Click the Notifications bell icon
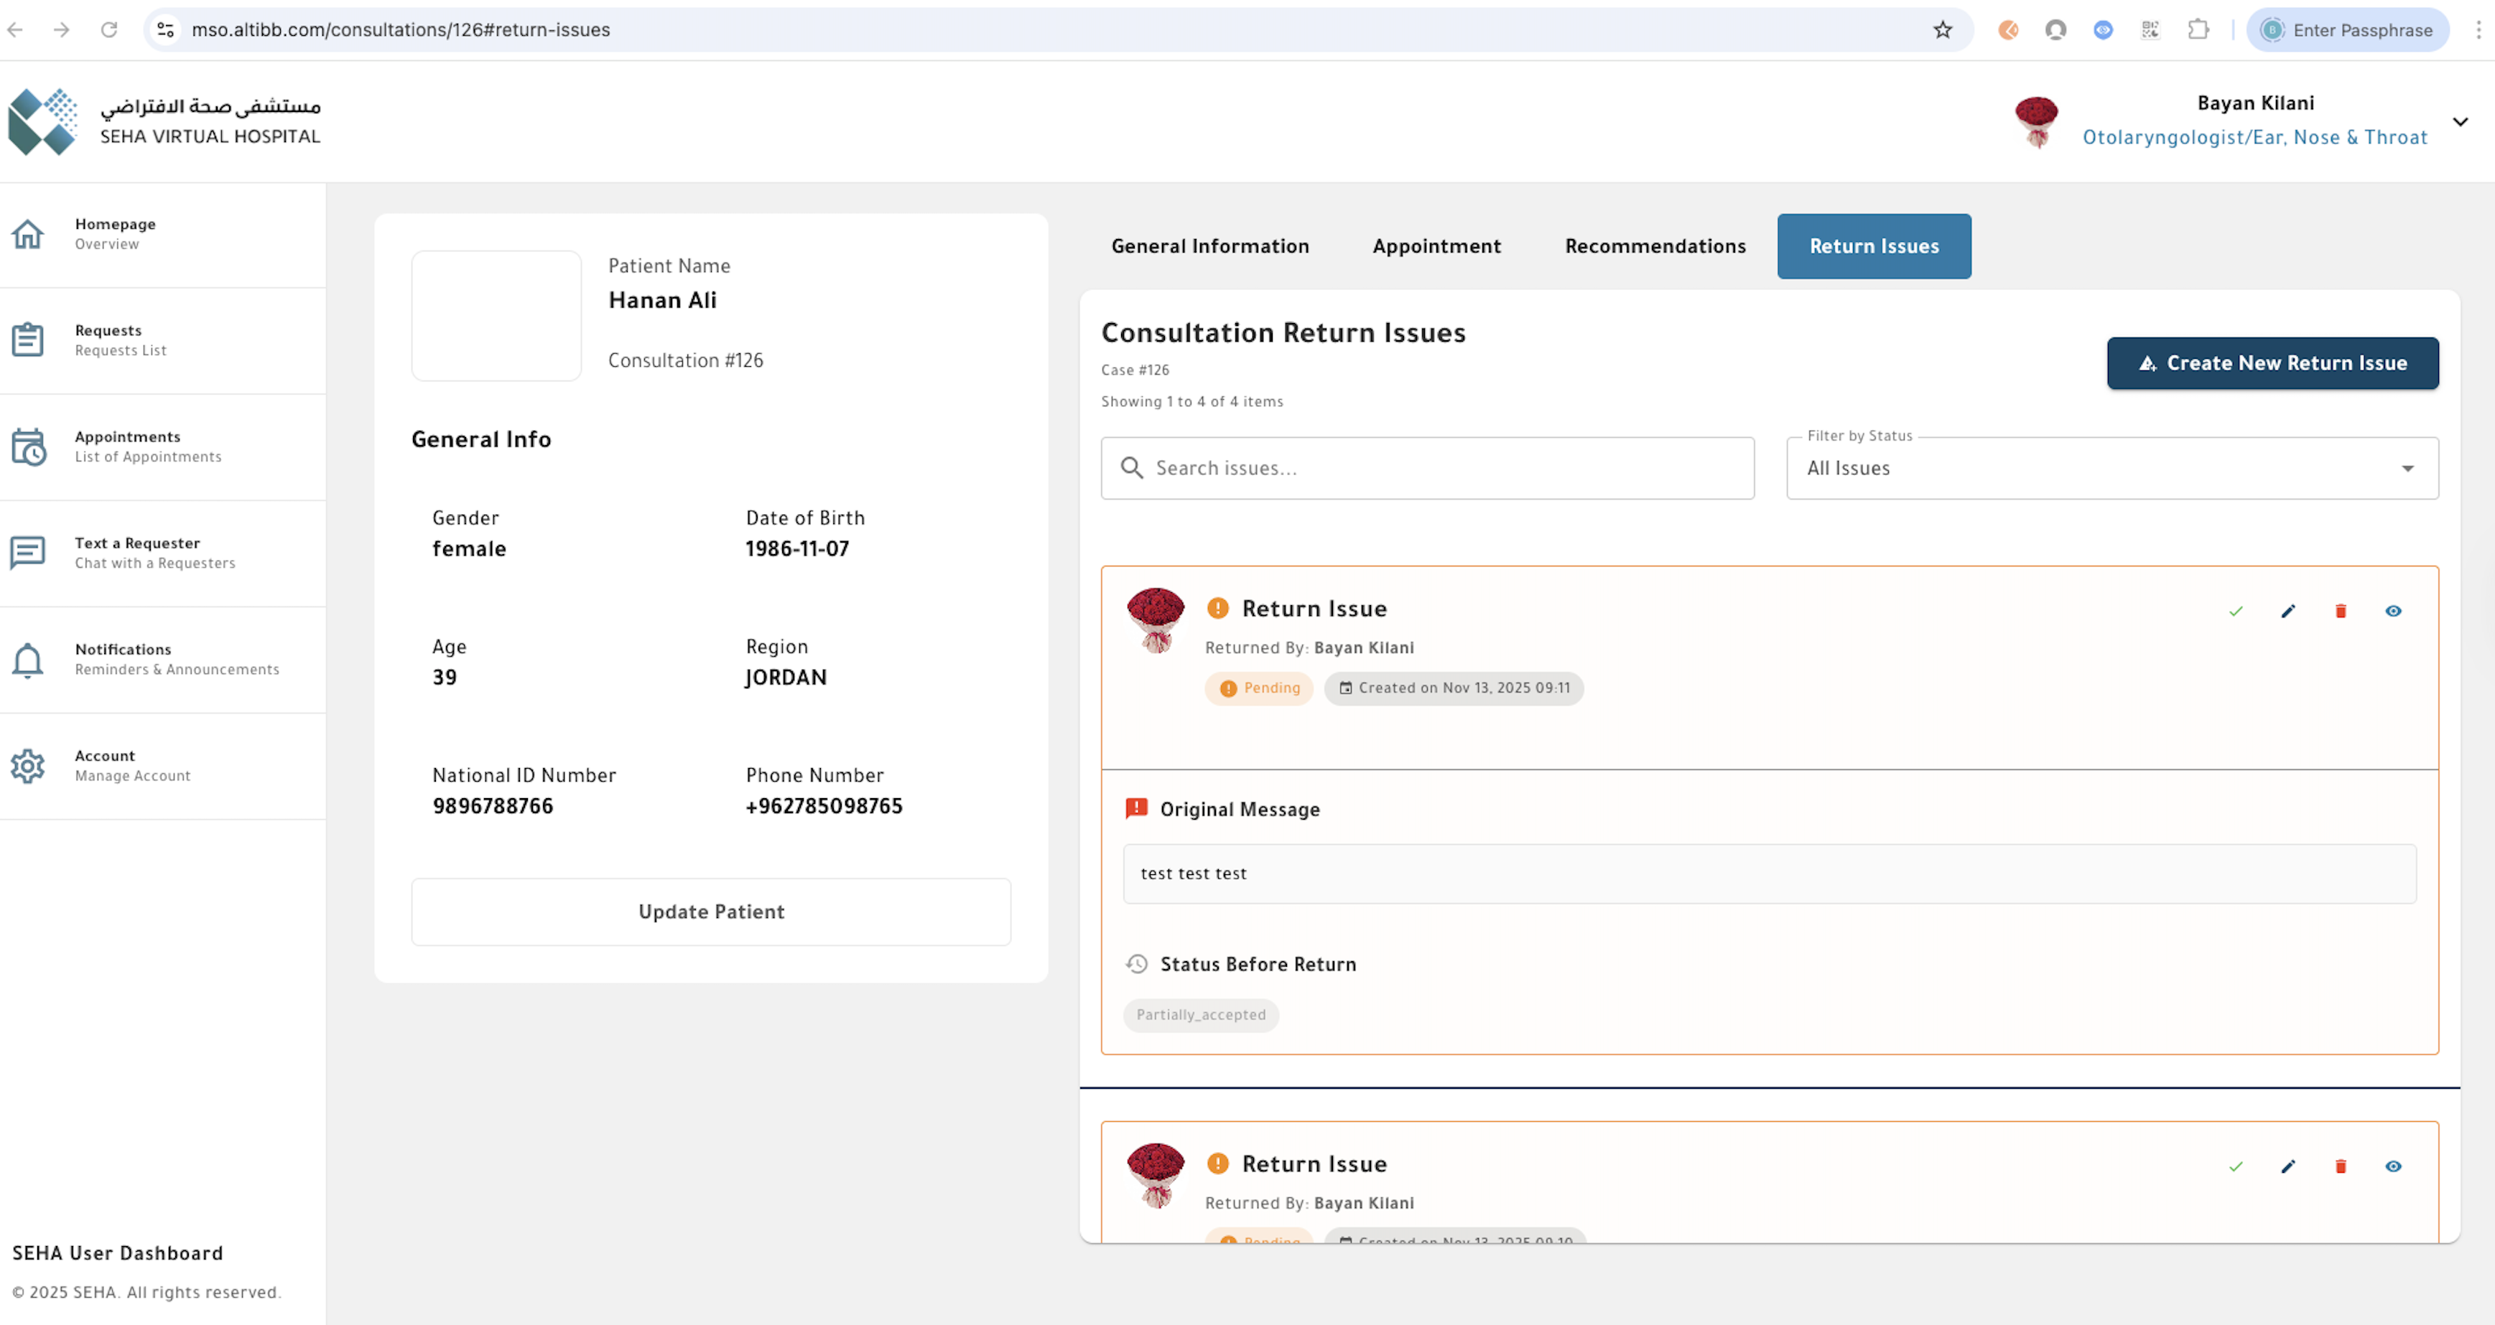 tap(27, 659)
